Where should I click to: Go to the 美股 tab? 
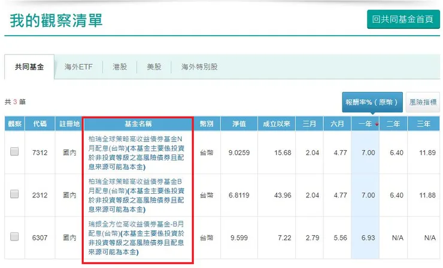[154, 67]
